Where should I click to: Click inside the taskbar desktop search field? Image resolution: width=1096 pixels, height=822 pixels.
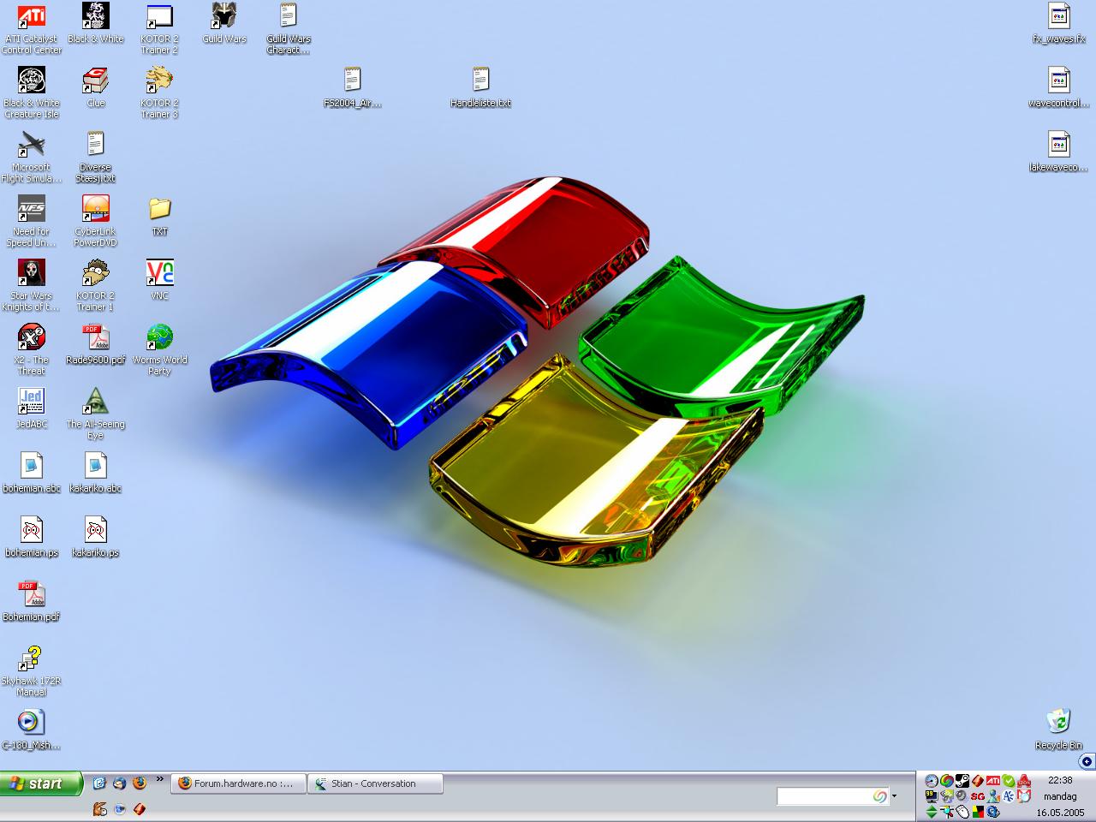(x=832, y=796)
